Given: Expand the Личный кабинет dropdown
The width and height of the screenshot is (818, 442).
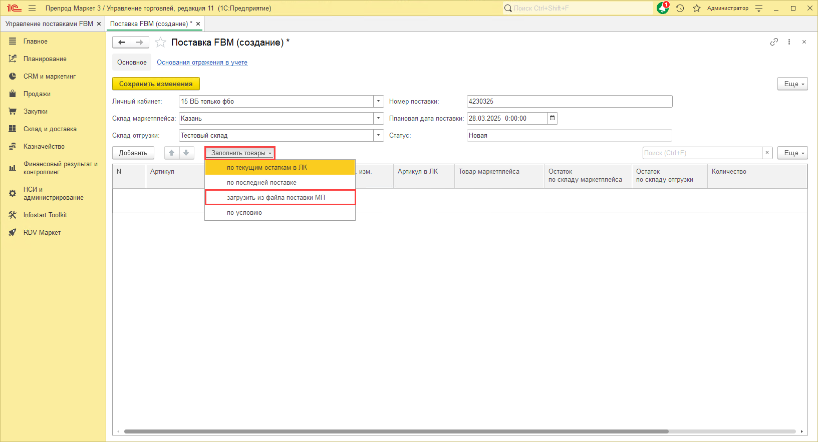Looking at the screenshot, I should coord(378,101).
